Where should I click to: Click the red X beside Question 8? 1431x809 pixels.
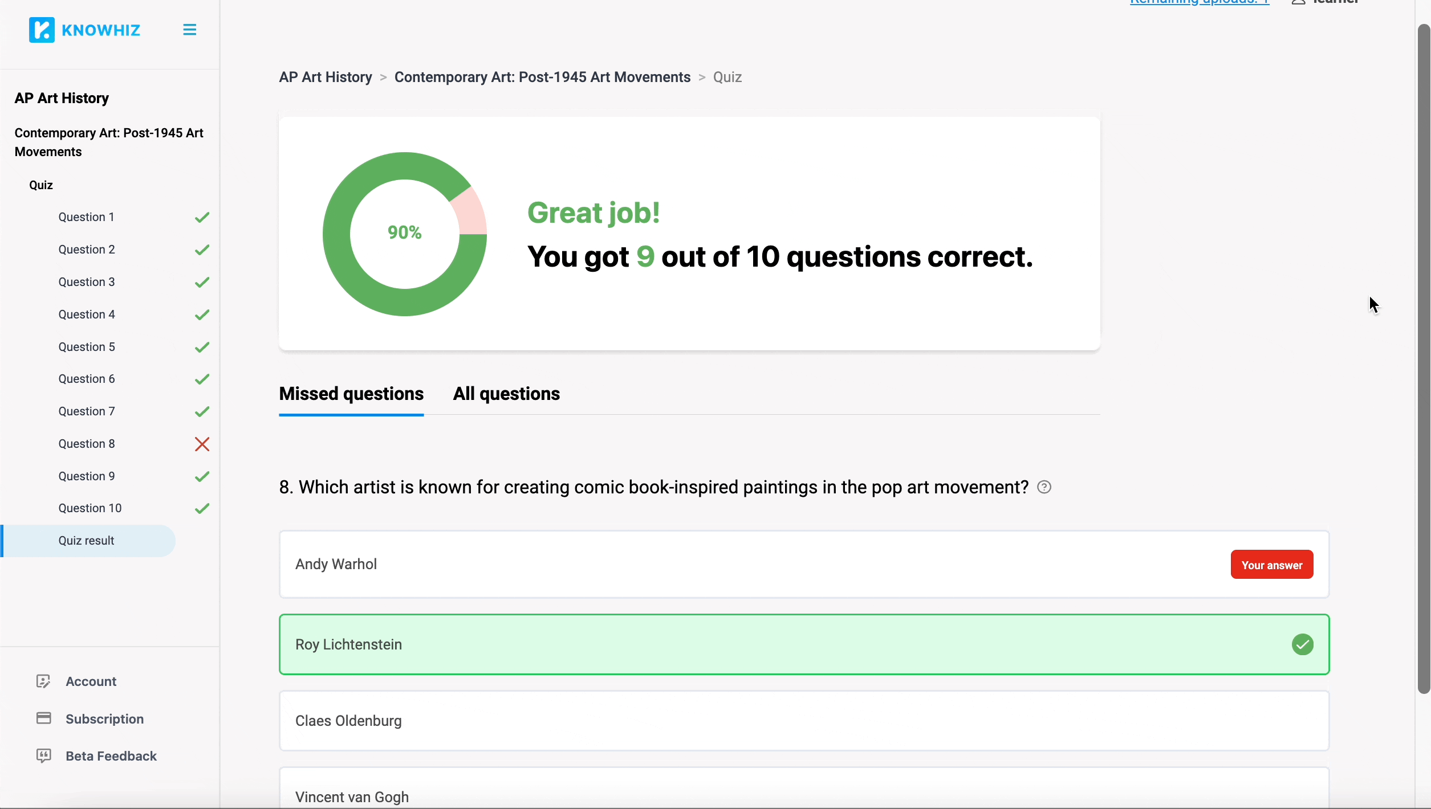coord(202,444)
